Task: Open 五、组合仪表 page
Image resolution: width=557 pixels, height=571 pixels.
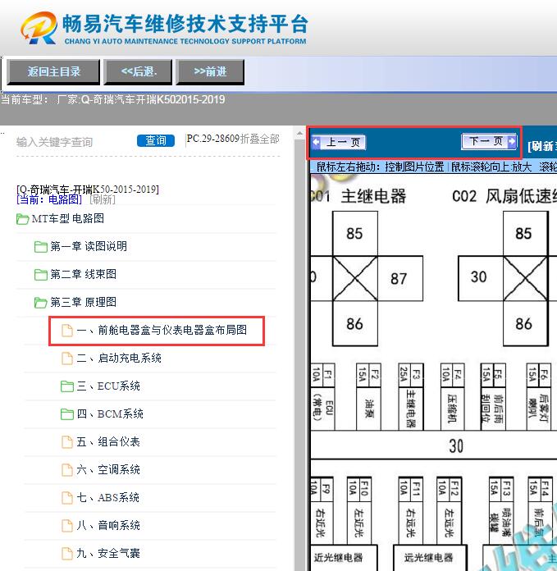Action: 108,442
